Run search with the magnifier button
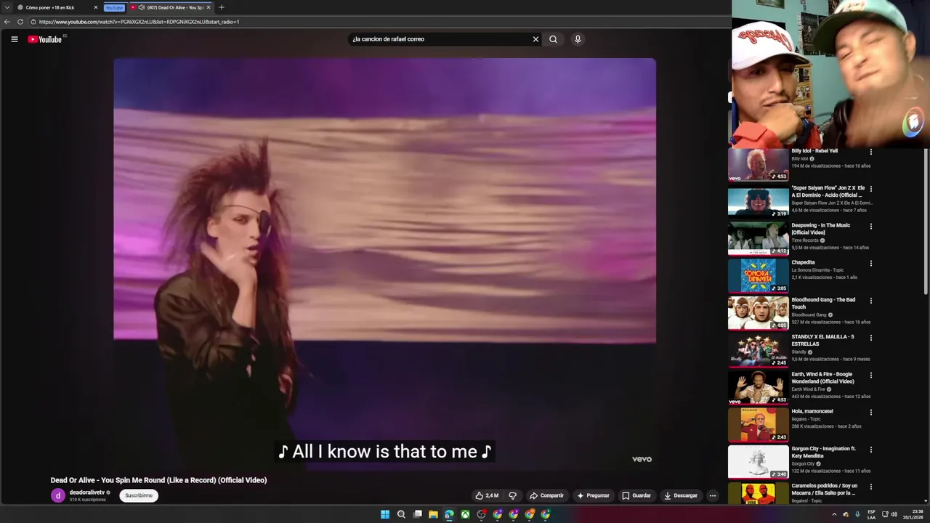 (x=553, y=39)
